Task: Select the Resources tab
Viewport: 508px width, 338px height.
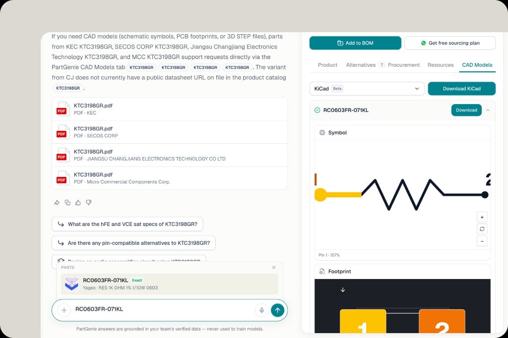Action: 441,65
